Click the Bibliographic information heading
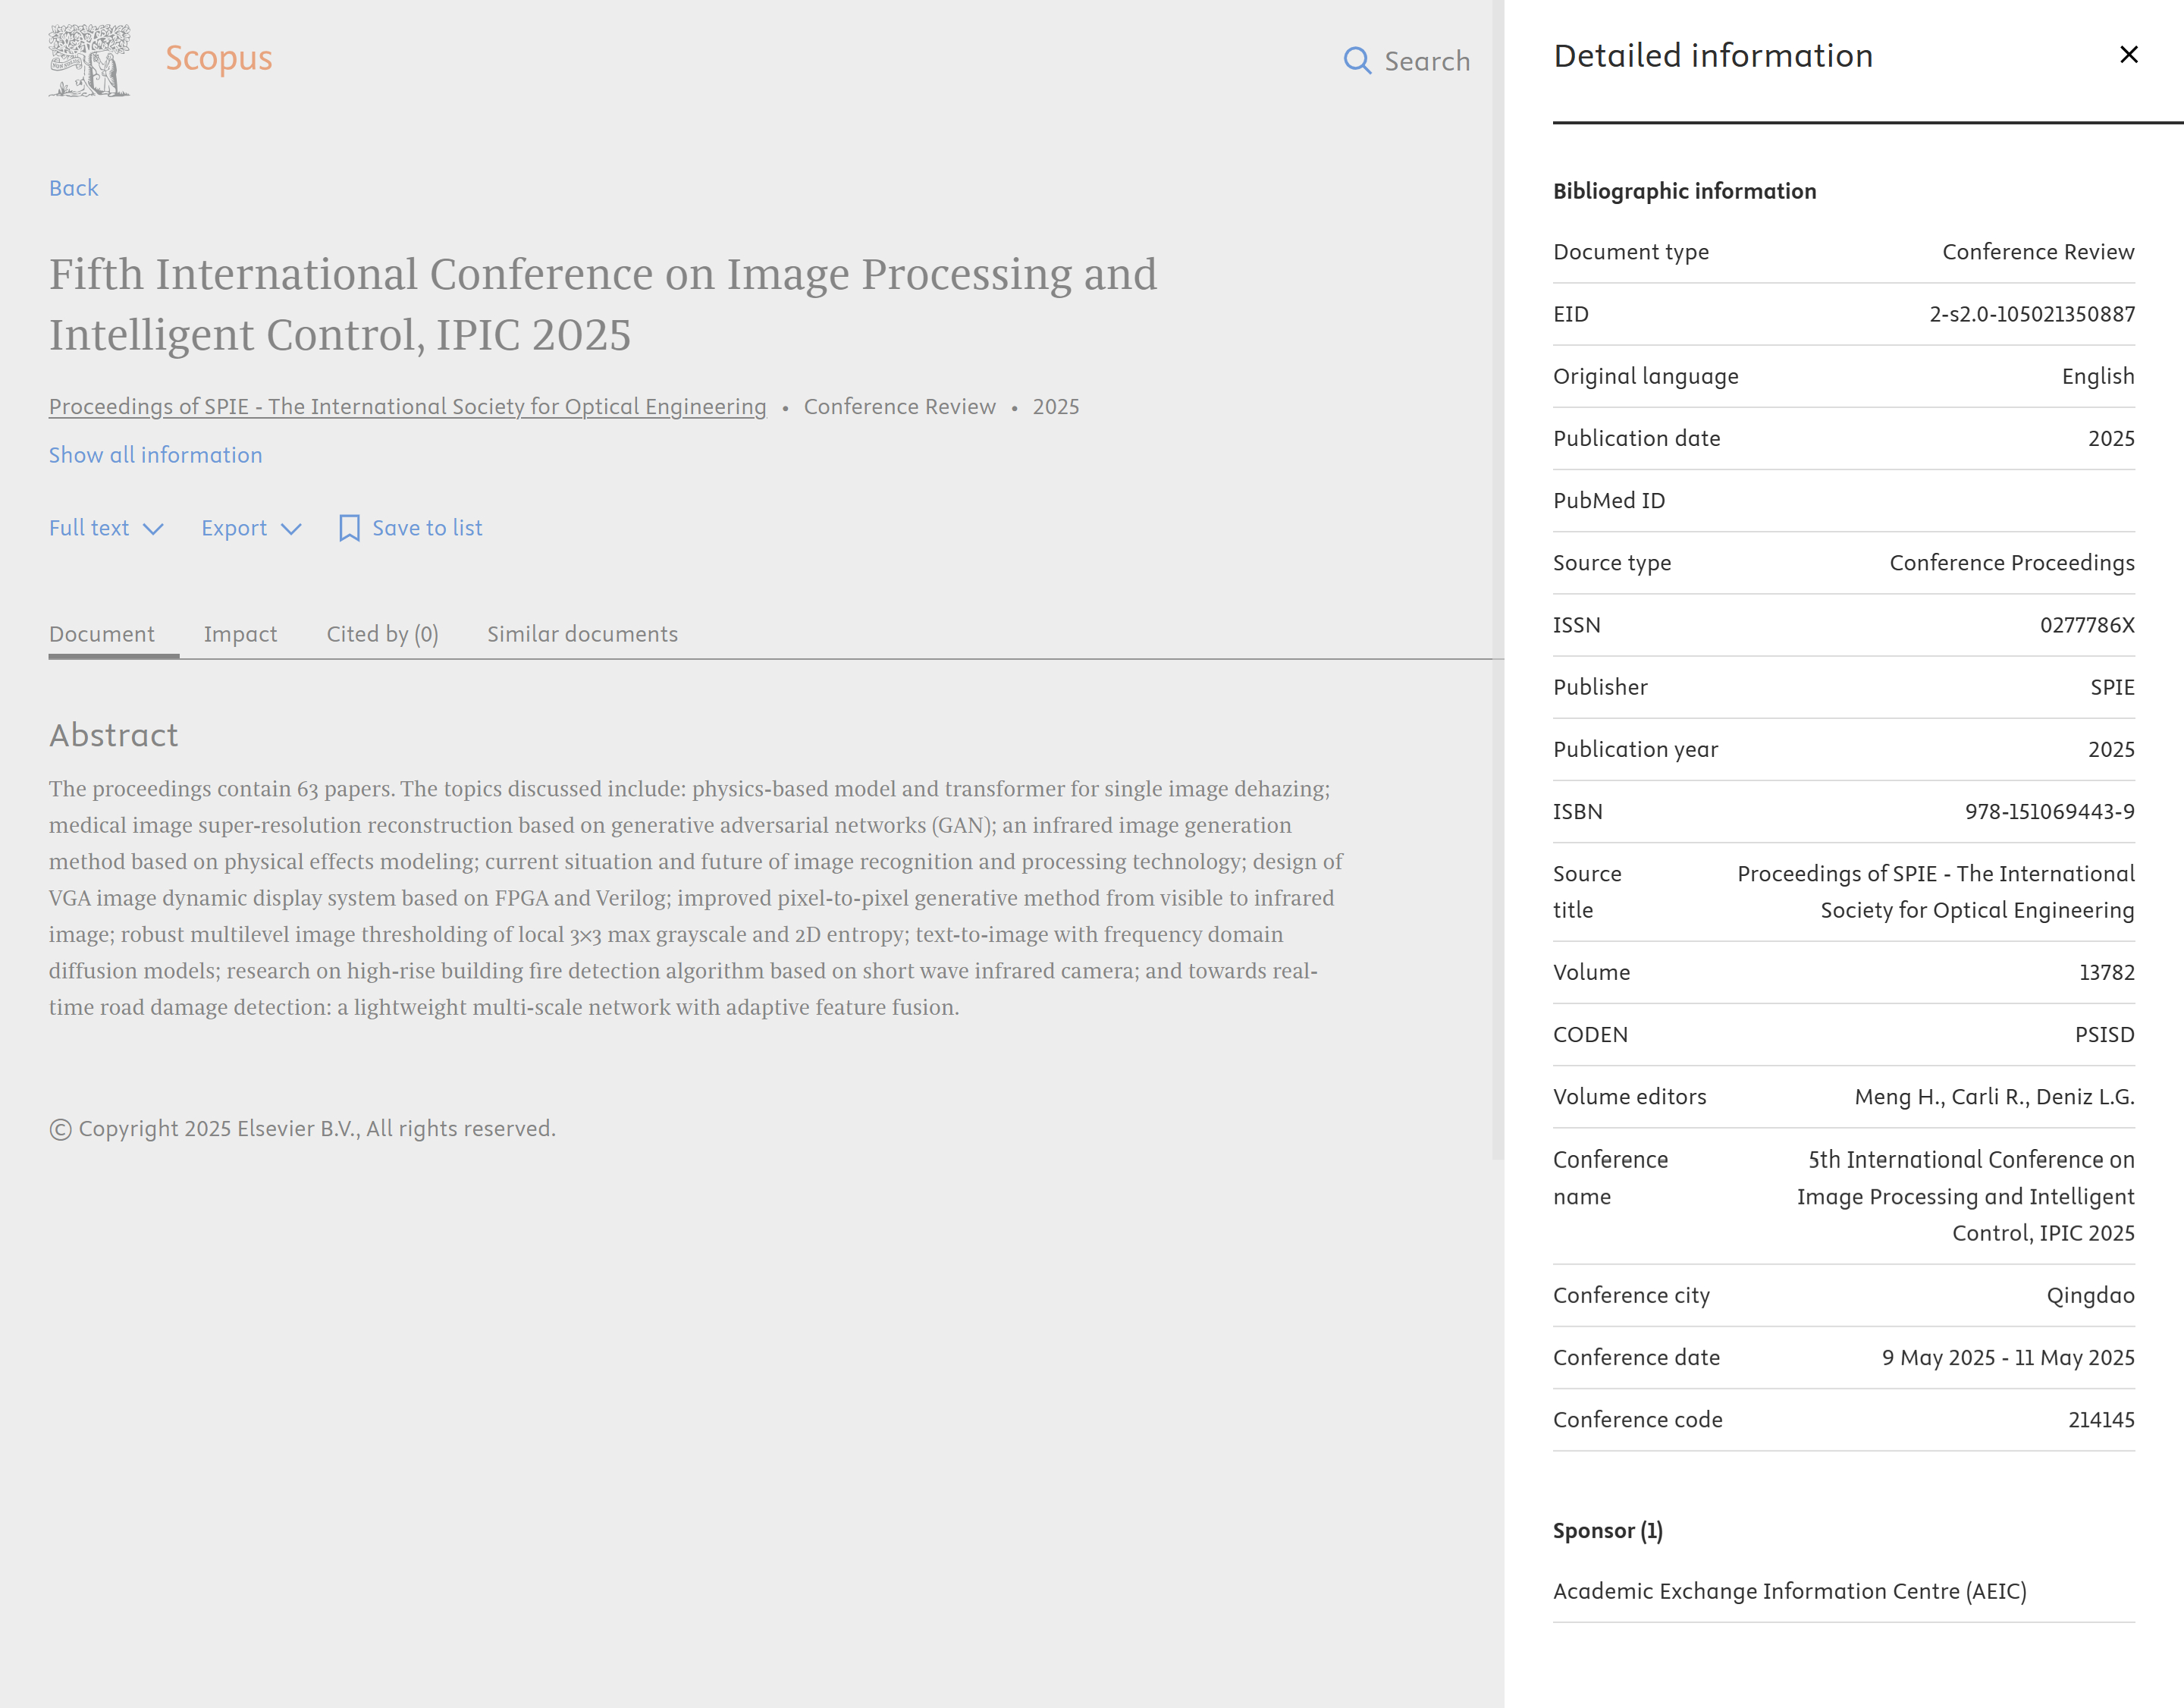 1685,191
